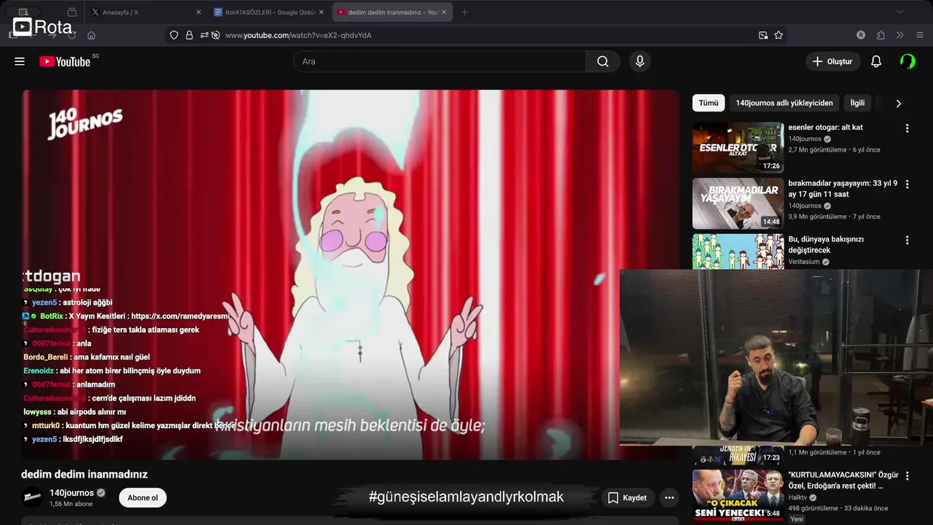Image resolution: width=933 pixels, height=525 pixels.
Task: Switch to the RotATASÖZLERİ Google Docs tab
Action: pos(269,12)
